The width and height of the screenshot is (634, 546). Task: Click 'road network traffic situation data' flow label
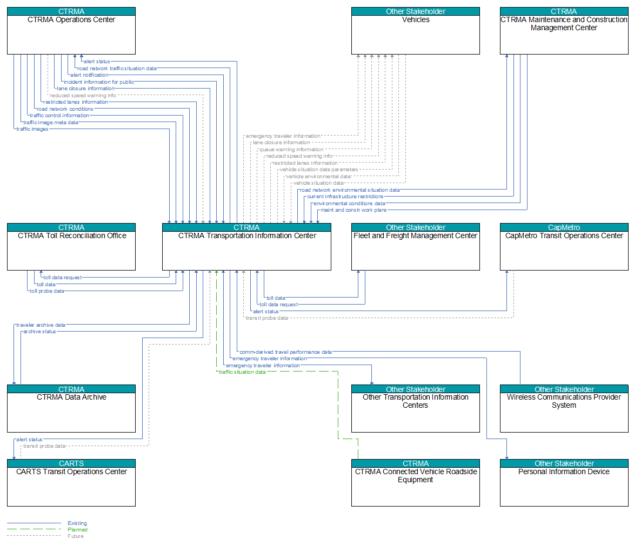(117, 68)
